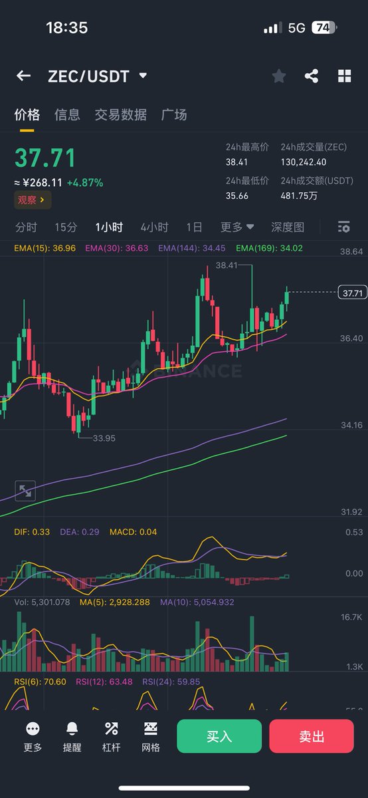Tap the back arrow icon
Viewport: 368px width, 798px height.
coord(23,76)
